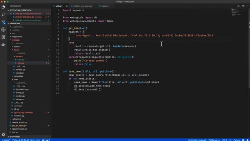Click the Open Changes icon in the editor toolbar
Viewport: 250px width, 141px height.
click(x=238, y=6)
